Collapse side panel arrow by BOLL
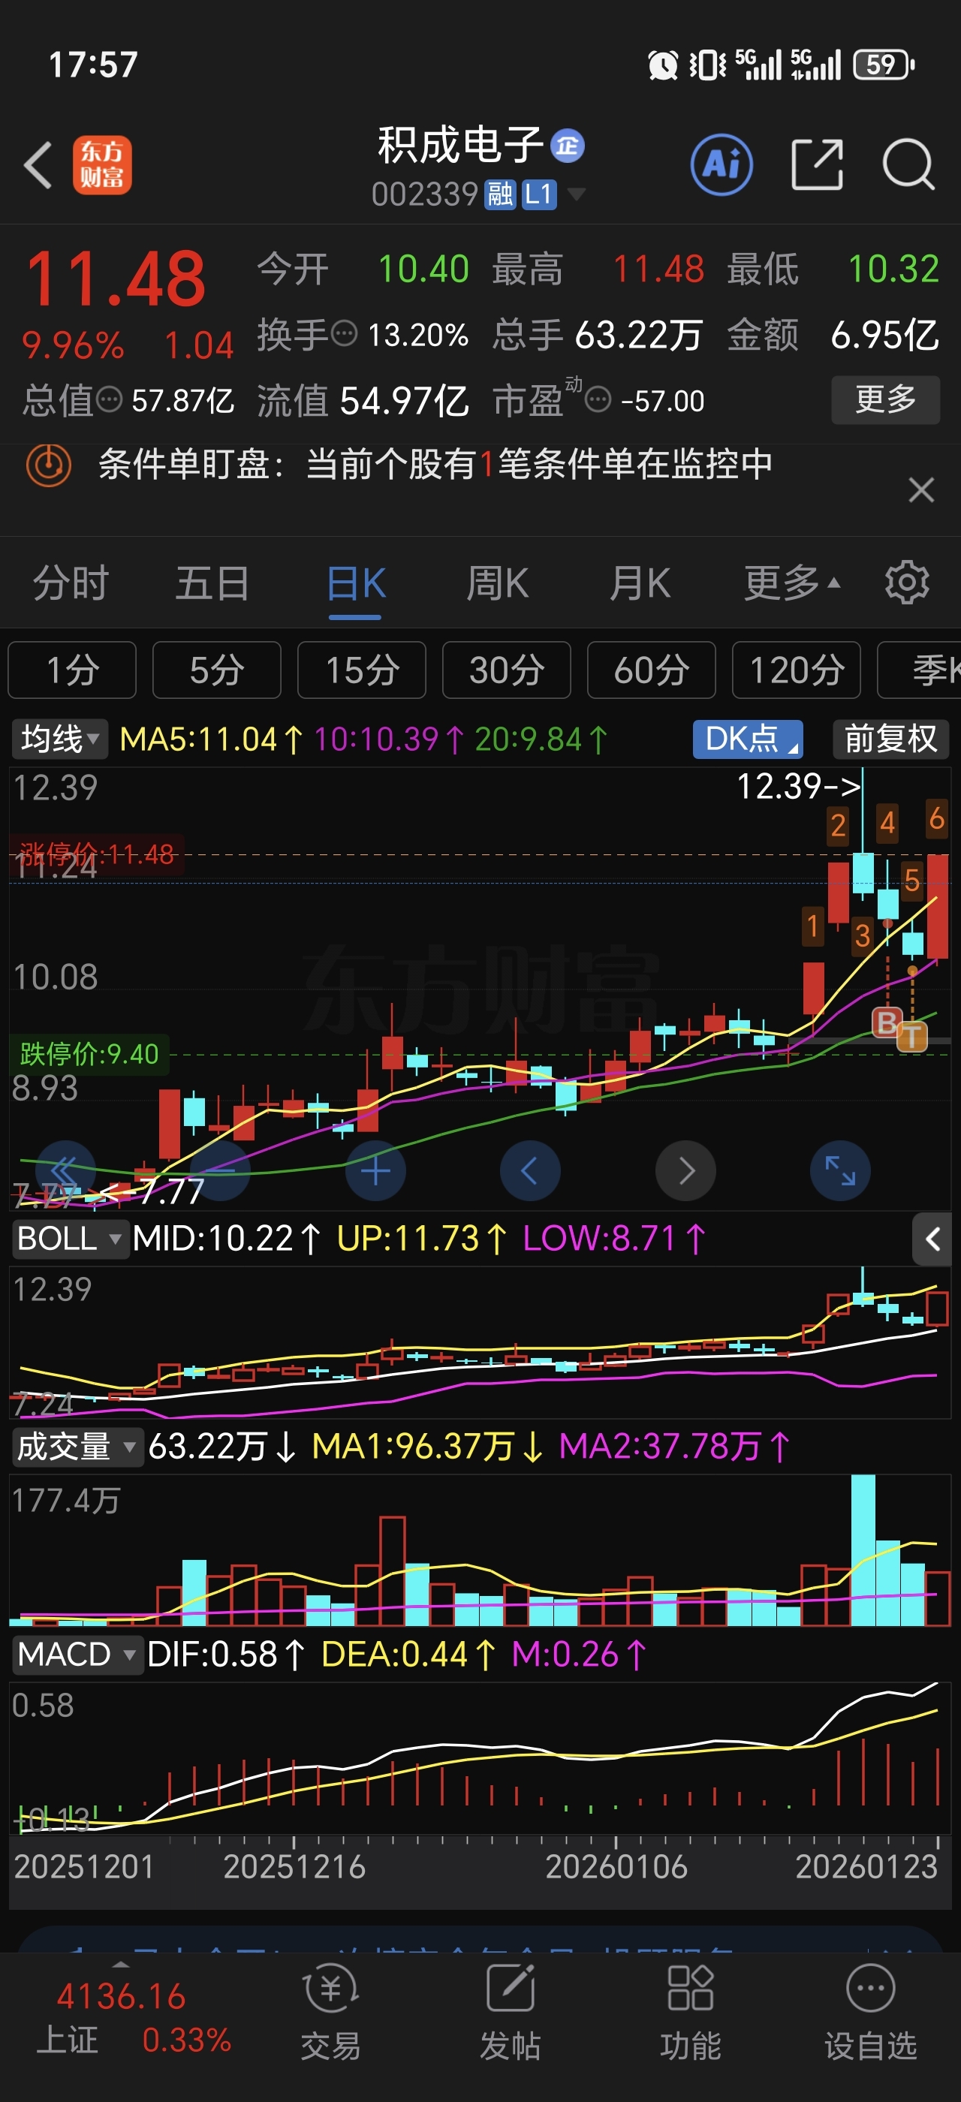 pyautogui.click(x=932, y=1239)
